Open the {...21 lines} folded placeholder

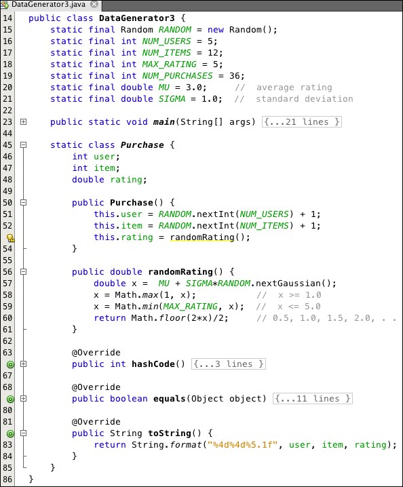coord(302,122)
